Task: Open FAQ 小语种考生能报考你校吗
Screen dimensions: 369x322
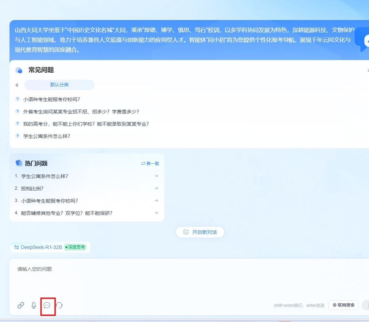Action: (x=54, y=99)
